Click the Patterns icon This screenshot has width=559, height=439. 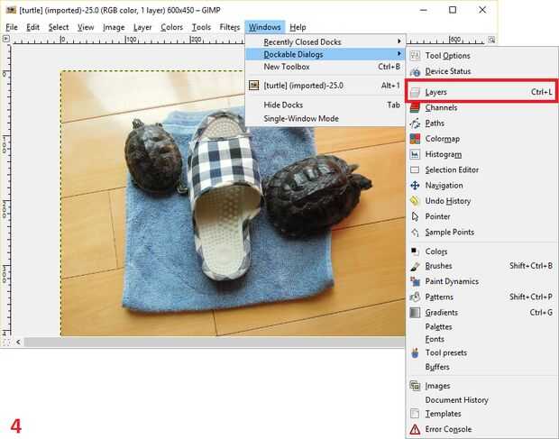point(415,297)
